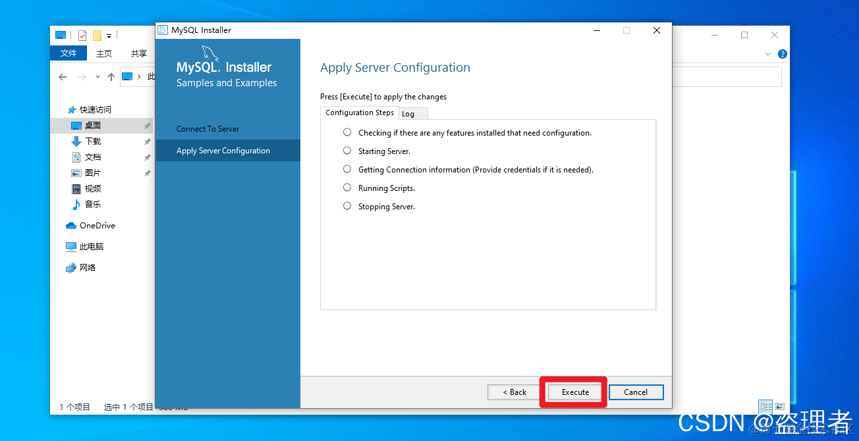The image size is (859, 441).
Task: Open recent locations dropdown in Explorer
Action: pos(98,77)
